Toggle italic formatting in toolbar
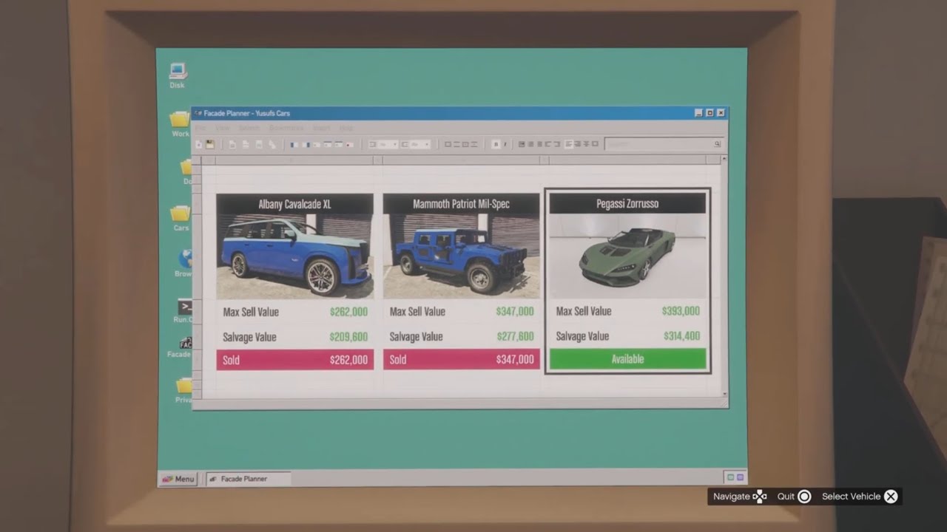Screen dimensions: 947x532 click(x=505, y=144)
